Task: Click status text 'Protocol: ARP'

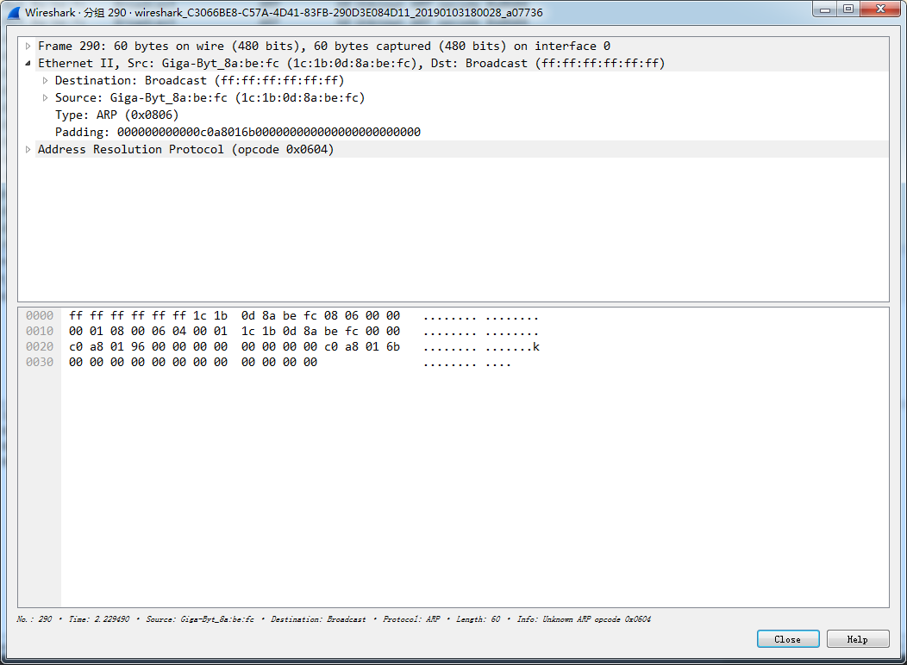Action: pyautogui.click(x=411, y=618)
